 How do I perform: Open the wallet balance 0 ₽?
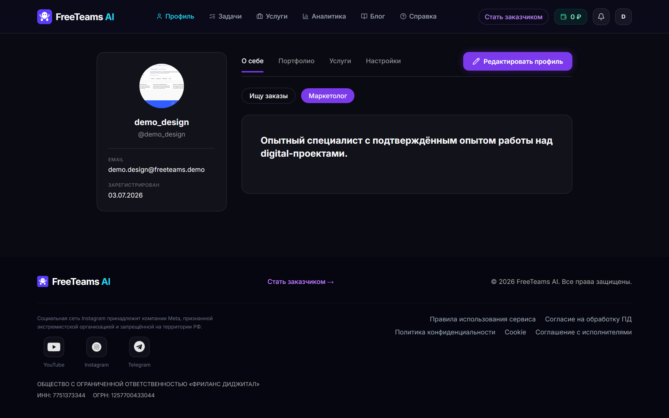click(571, 17)
